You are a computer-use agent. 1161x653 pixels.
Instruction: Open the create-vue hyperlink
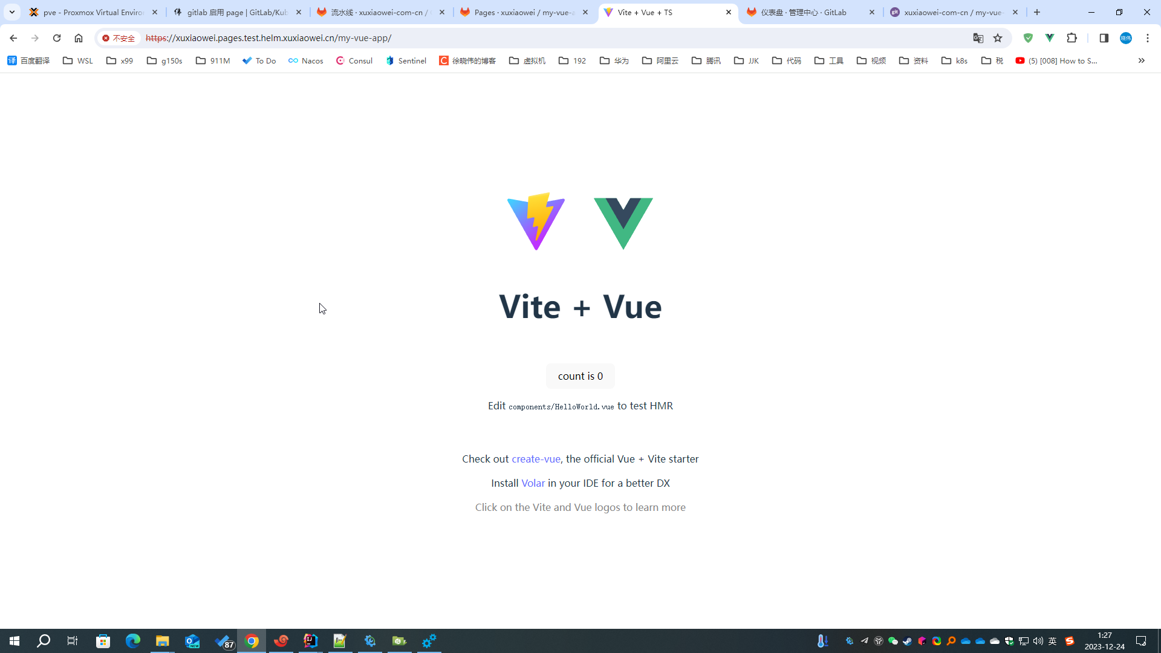pos(536,458)
